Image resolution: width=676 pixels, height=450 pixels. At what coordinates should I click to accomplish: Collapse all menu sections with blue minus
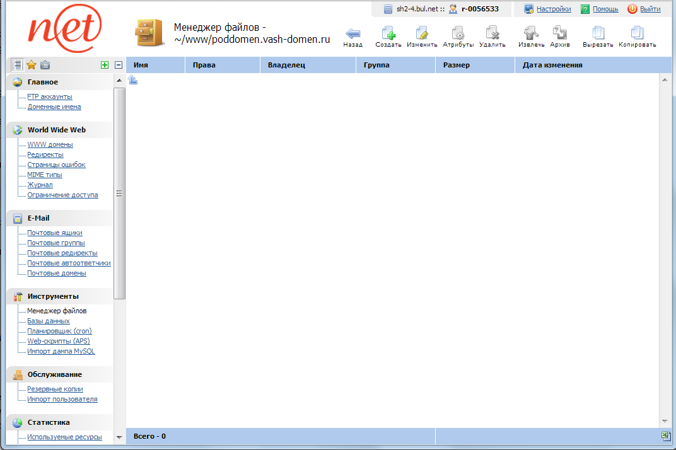[118, 65]
